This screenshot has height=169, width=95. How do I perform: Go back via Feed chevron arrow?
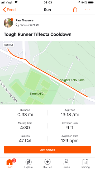tap(4, 10)
